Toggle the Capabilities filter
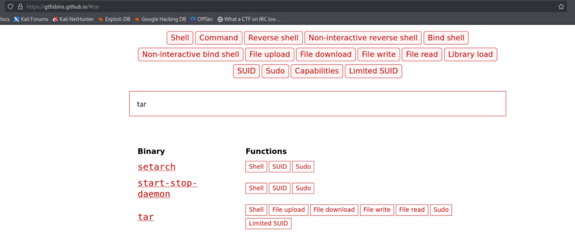This screenshot has width=575, height=234. tap(317, 71)
